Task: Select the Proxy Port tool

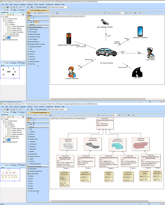Action: [32, 52]
